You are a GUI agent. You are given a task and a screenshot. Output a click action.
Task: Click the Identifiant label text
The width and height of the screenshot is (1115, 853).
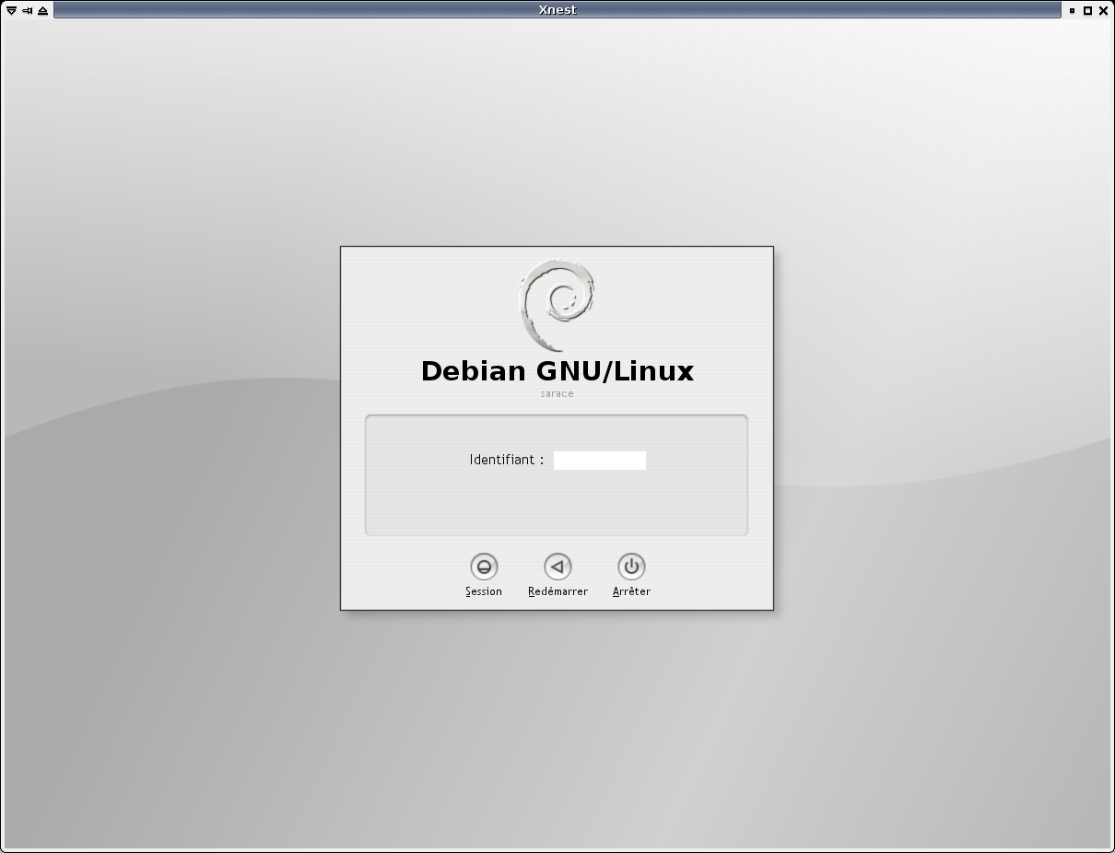pyautogui.click(x=506, y=460)
